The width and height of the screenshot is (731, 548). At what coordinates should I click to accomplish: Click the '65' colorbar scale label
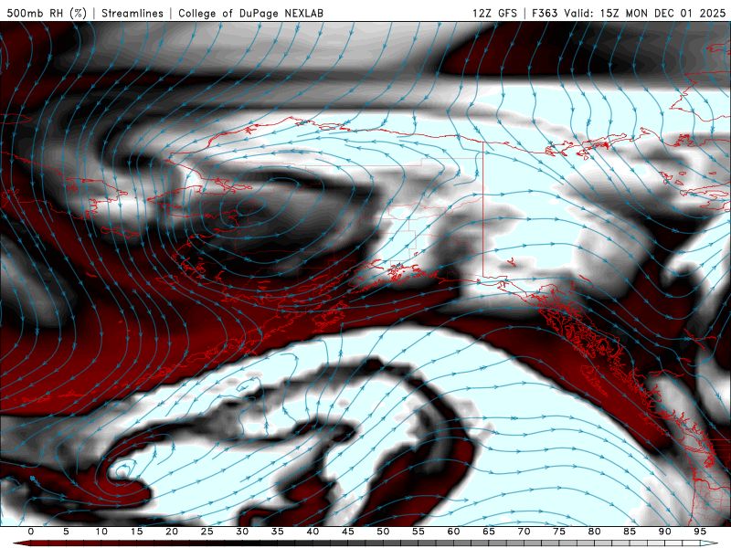(x=489, y=532)
